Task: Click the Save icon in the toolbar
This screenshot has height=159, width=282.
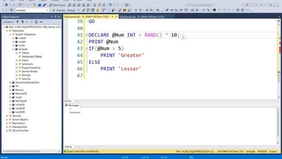Action: (40, 5)
